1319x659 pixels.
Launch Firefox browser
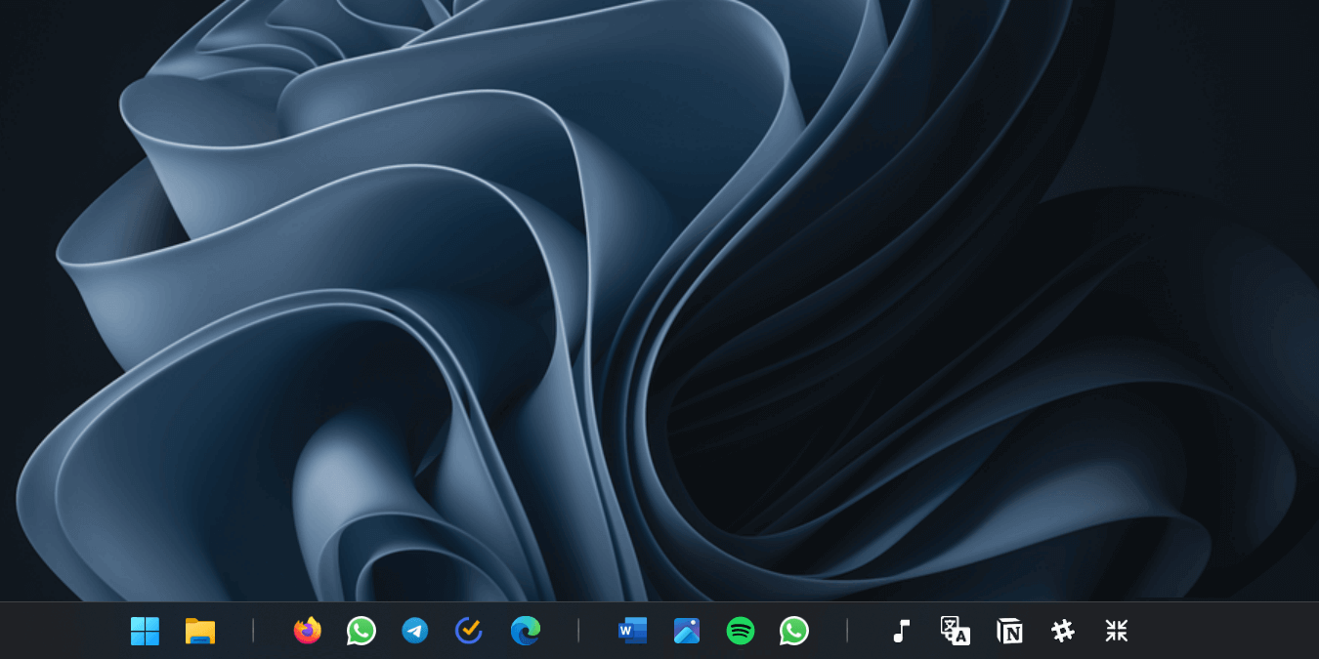click(x=307, y=631)
